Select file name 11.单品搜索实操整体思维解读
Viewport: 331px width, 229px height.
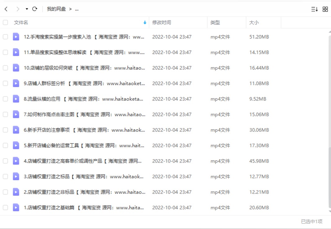[84, 52]
